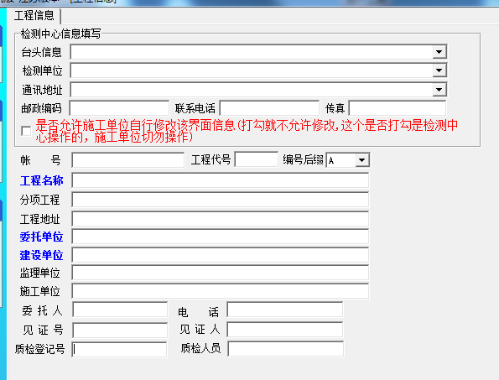Switch to the 工程信息 tab
499x380 pixels.
[34, 15]
